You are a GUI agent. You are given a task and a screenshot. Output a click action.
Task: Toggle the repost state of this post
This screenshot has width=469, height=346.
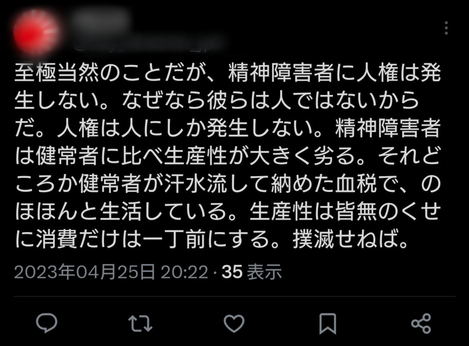[x=140, y=324]
